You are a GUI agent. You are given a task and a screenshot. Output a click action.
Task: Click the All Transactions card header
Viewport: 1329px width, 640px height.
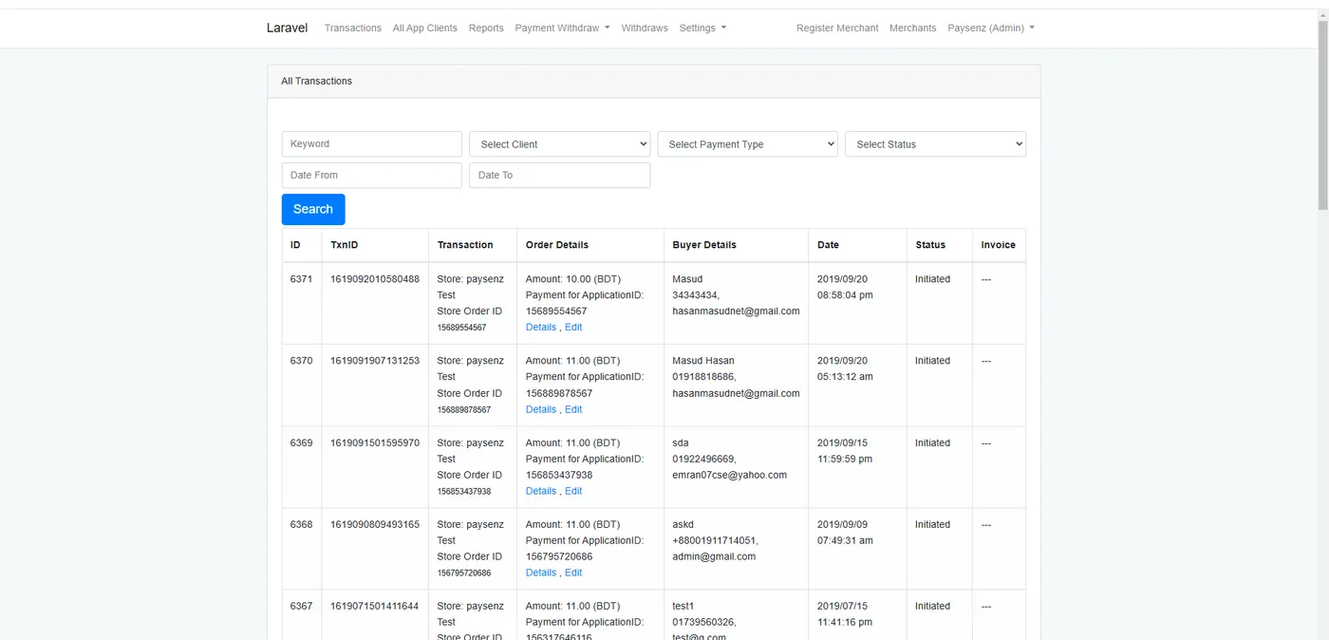tap(653, 82)
